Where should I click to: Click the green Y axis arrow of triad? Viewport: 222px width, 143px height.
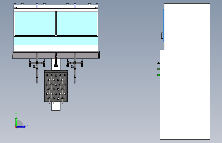16,122
